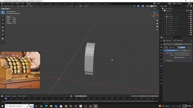This screenshot has width=193, height=108.
Task: Open Subdivision modifier extra options dropdown
Action: click(186, 47)
